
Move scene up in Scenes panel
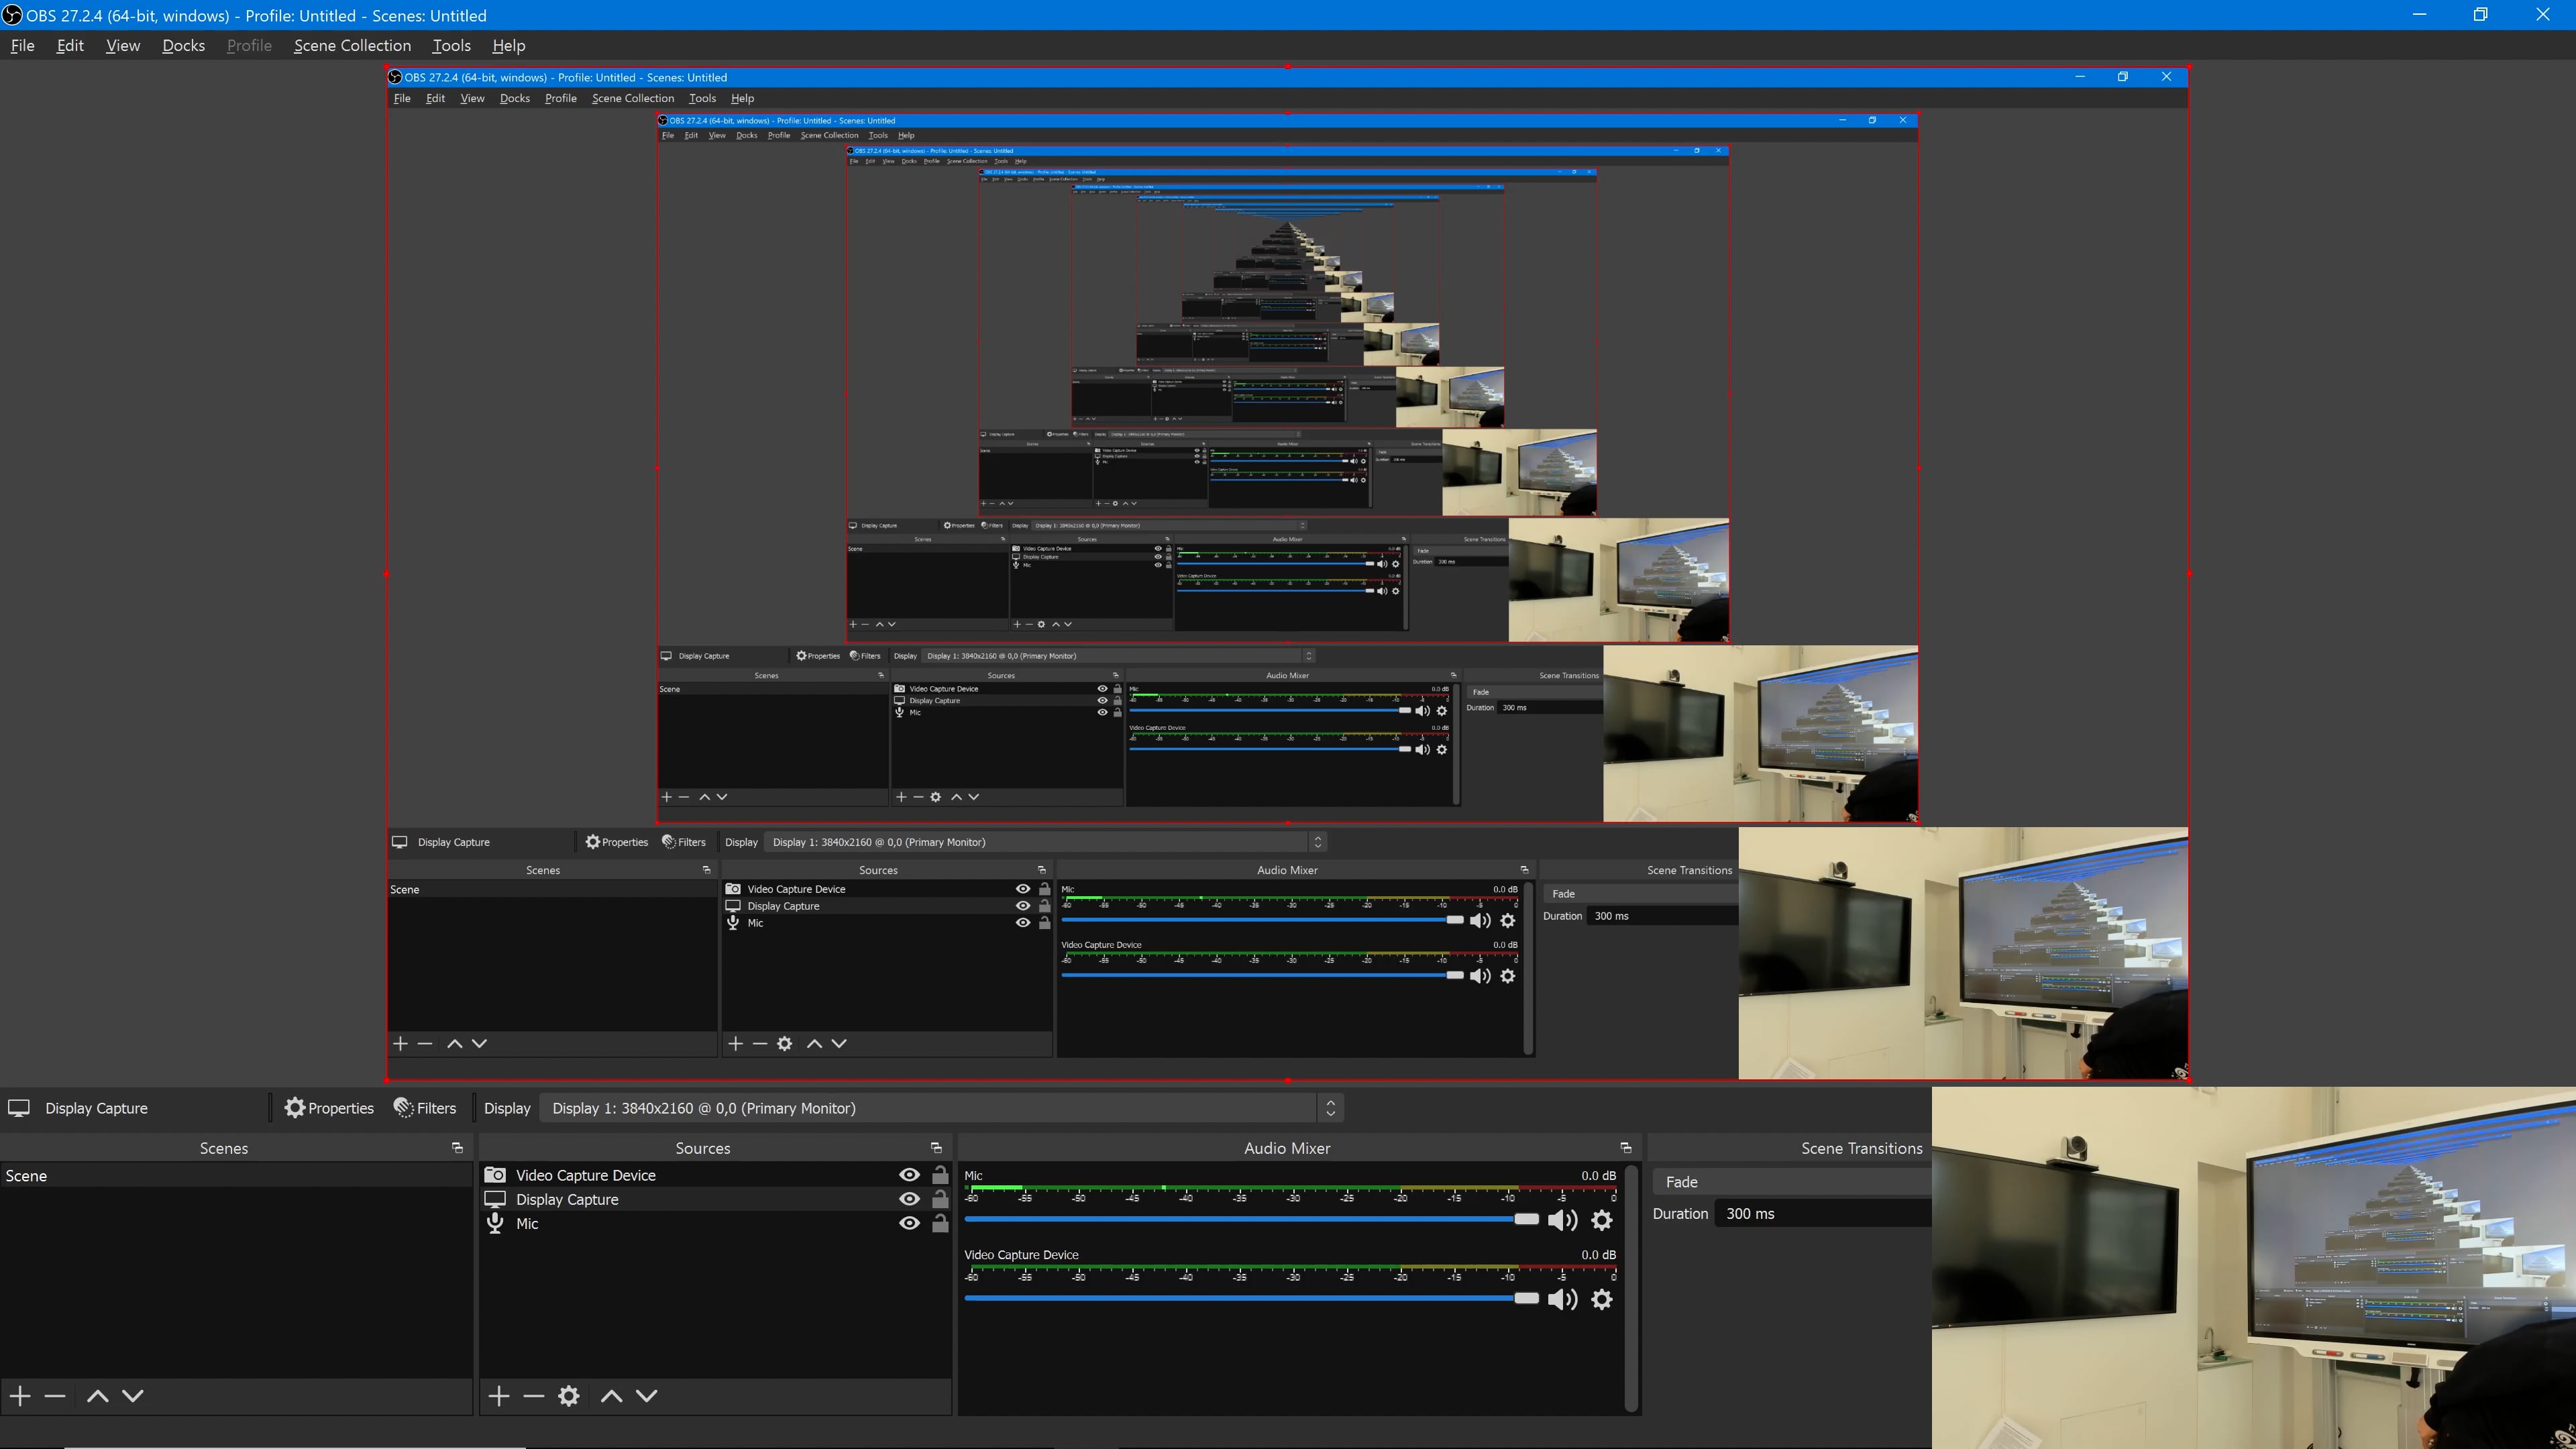(x=97, y=1396)
